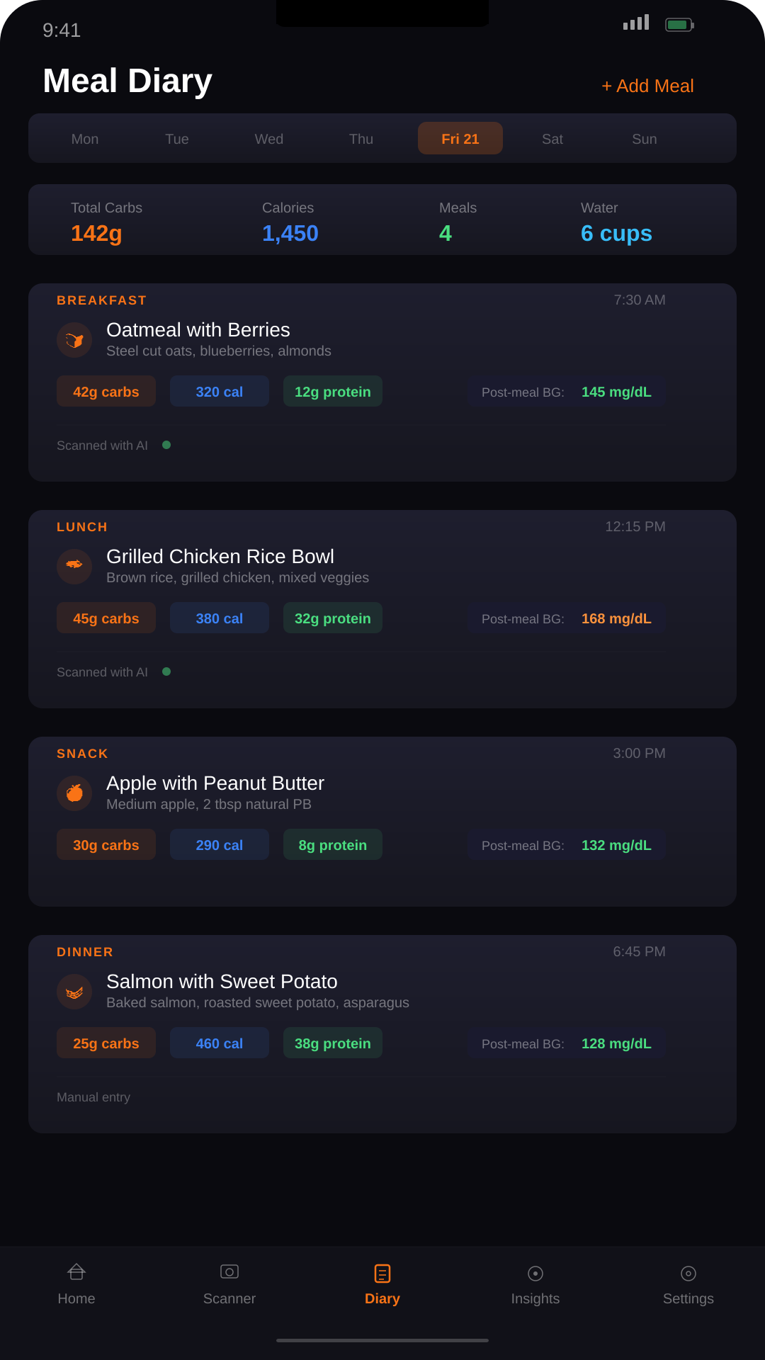Select Mon in the week strip
Screen dimensions: 765x1360
tap(85, 139)
